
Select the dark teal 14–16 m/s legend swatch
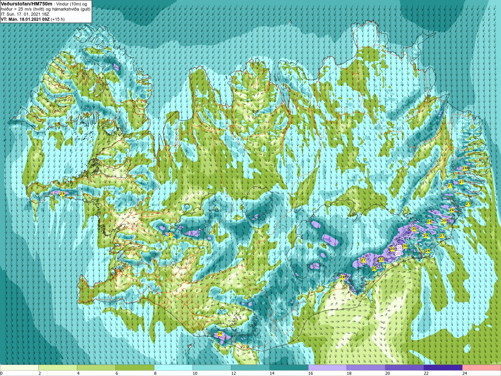pos(289,367)
